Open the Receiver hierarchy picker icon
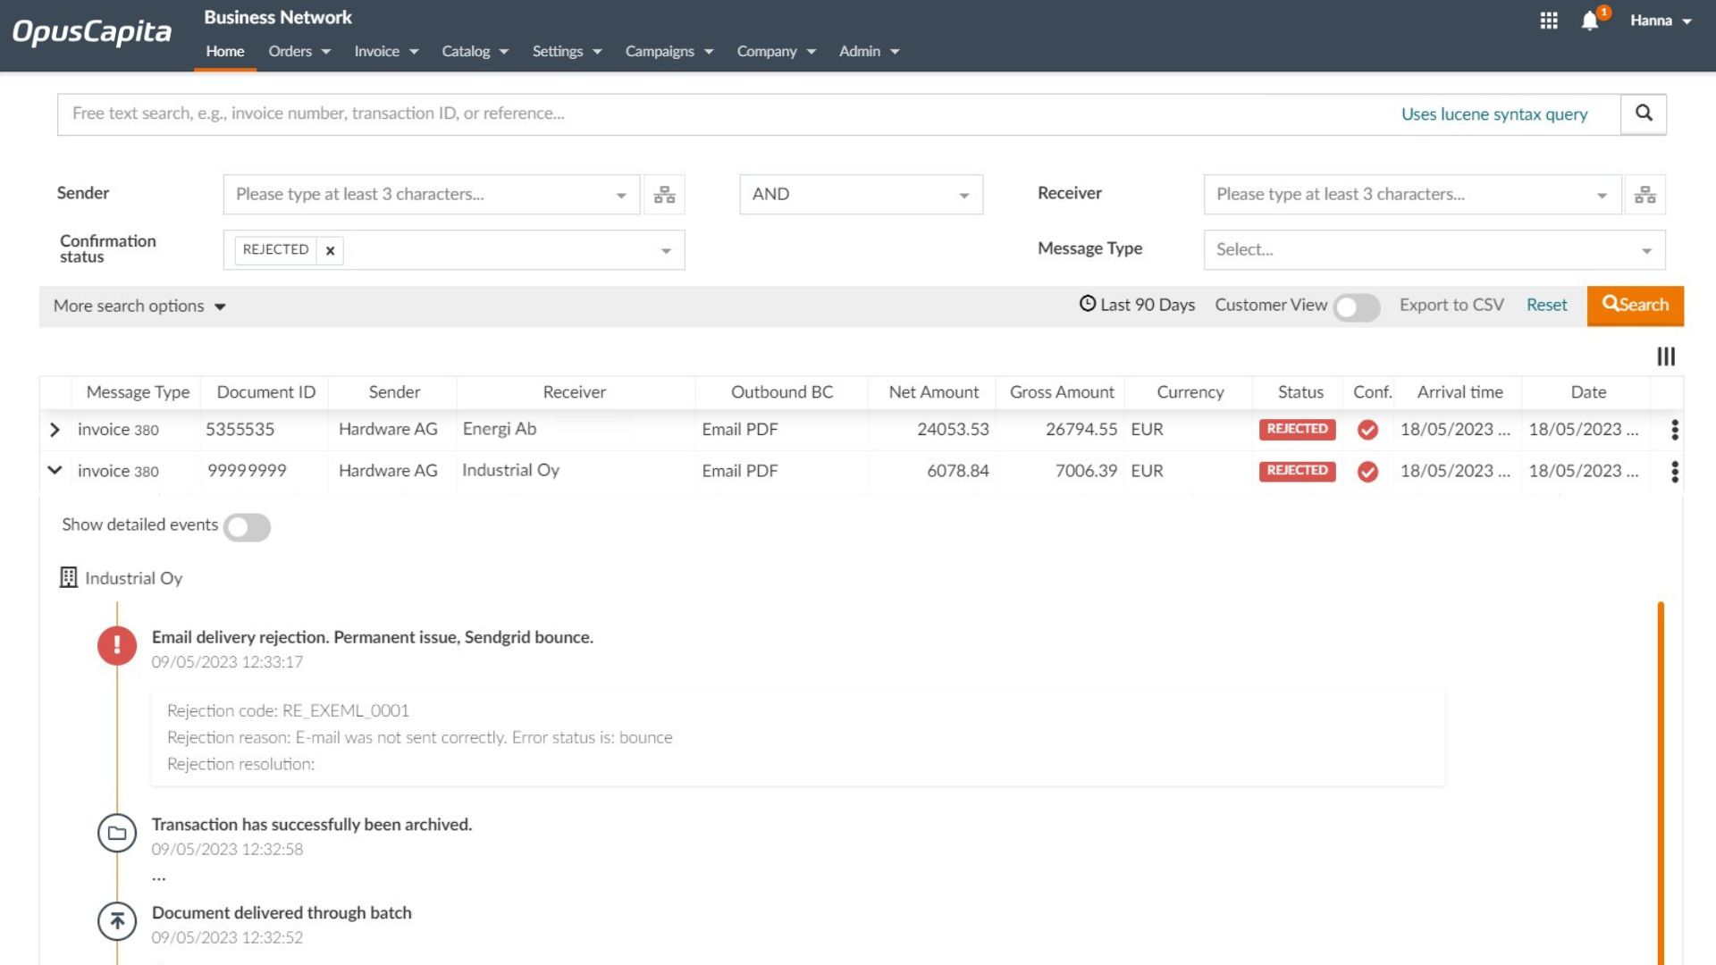Image resolution: width=1716 pixels, height=965 pixels. coord(1644,194)
